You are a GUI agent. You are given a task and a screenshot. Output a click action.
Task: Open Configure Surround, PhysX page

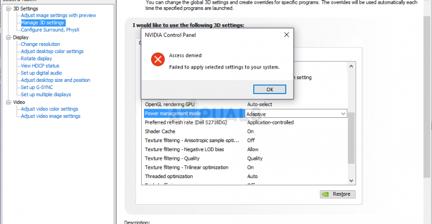pyautogui.click(x=50, y=30)
